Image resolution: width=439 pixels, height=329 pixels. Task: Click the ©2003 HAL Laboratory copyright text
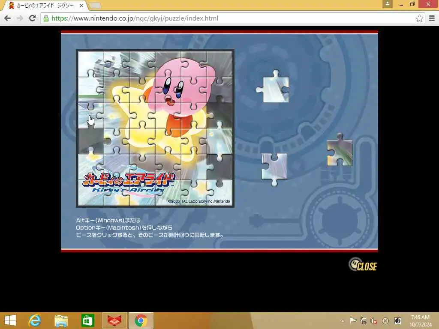199,201
